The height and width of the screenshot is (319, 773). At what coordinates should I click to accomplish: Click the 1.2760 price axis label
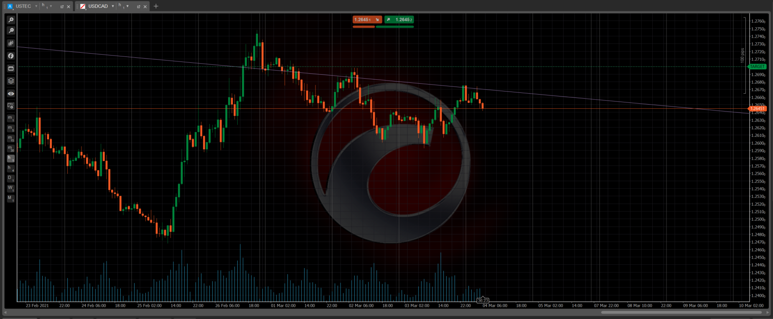(758, 21)
